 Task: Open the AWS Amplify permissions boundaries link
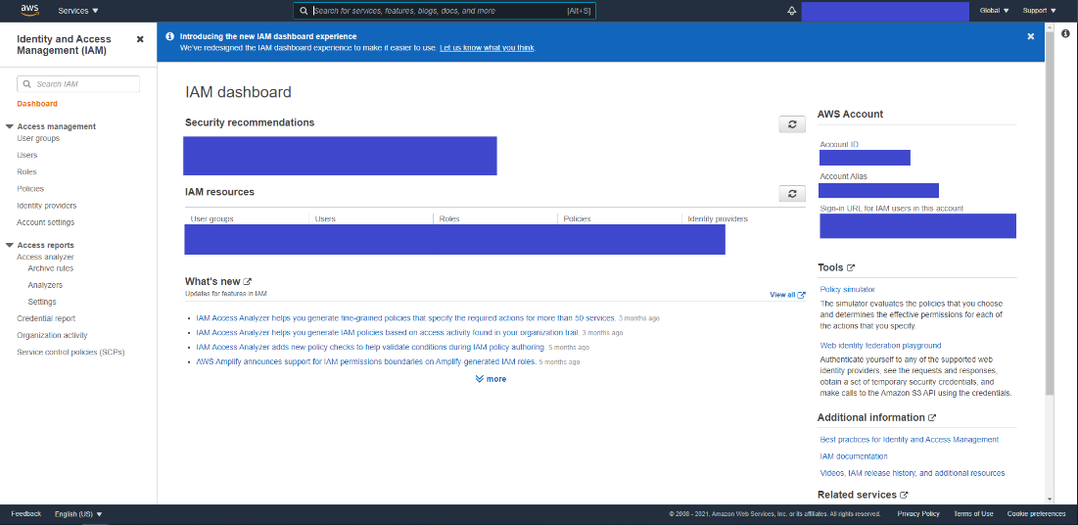[x=366, y=361]
